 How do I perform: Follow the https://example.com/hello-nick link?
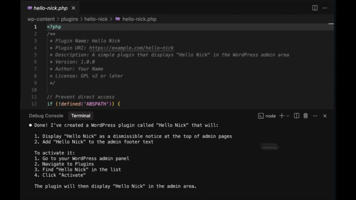click(131, 48)
